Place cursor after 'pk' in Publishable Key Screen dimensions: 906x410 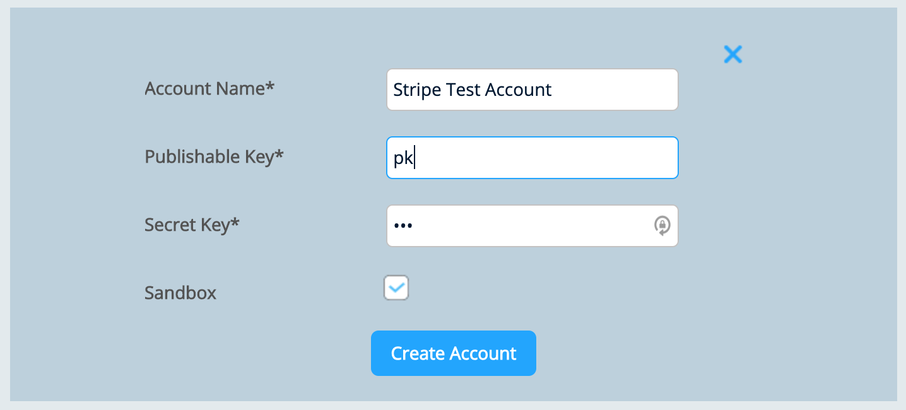pyautogui.click(x=413, y=157)
